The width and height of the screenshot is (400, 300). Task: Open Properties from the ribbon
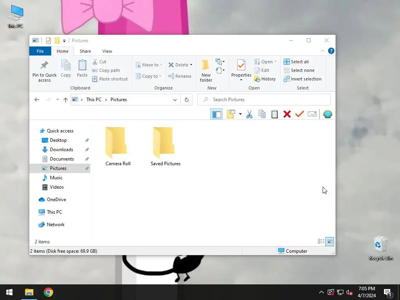click(x=241, y=70)
